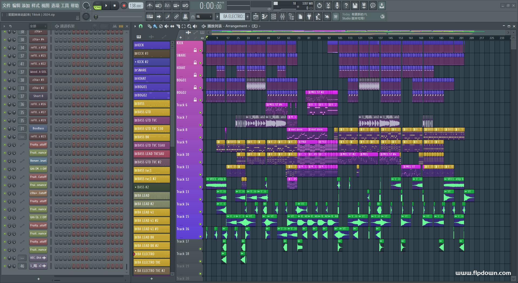Toggle mute LED on SNARE track
The image size is (518, 283).
(200, 63)
